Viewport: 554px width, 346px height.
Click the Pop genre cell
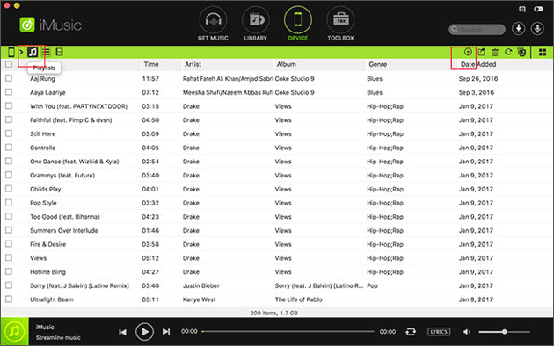372,285
